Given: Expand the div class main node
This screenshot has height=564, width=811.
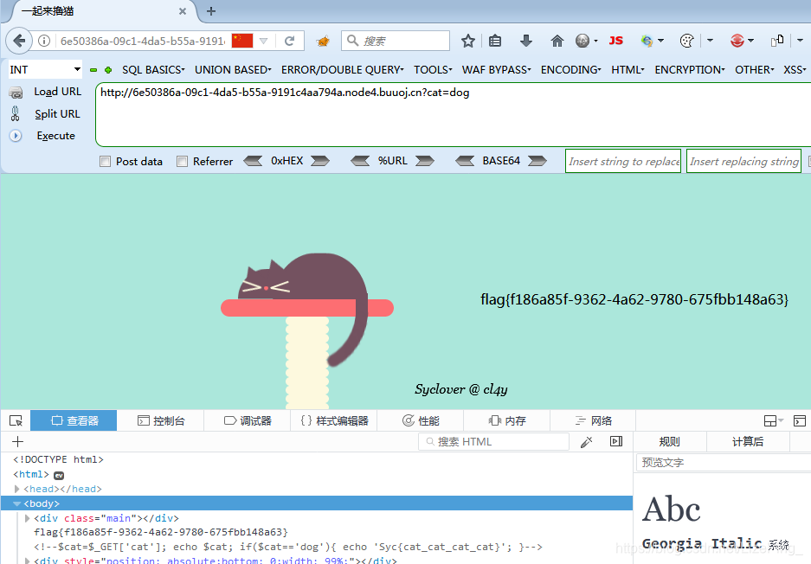Looking at the screenshot, I should [27, 518].
